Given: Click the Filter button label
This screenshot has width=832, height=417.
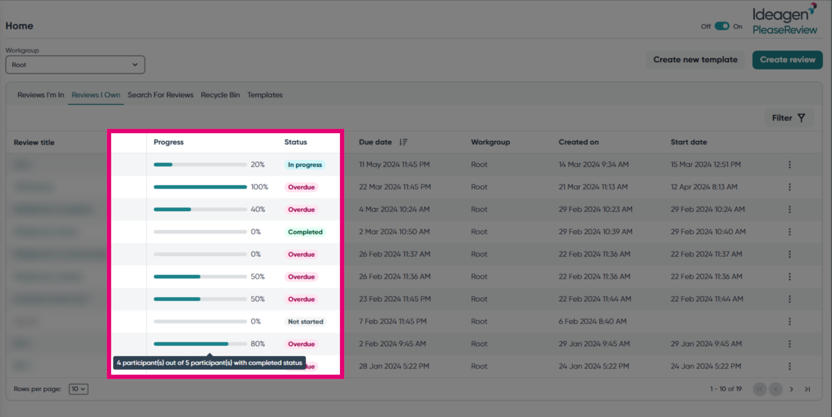Looking at the screenshot, I should tap(782, 118).
